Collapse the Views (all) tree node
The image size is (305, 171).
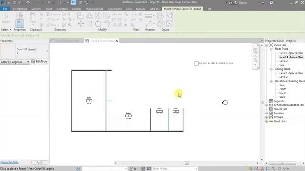pos(267,45)
